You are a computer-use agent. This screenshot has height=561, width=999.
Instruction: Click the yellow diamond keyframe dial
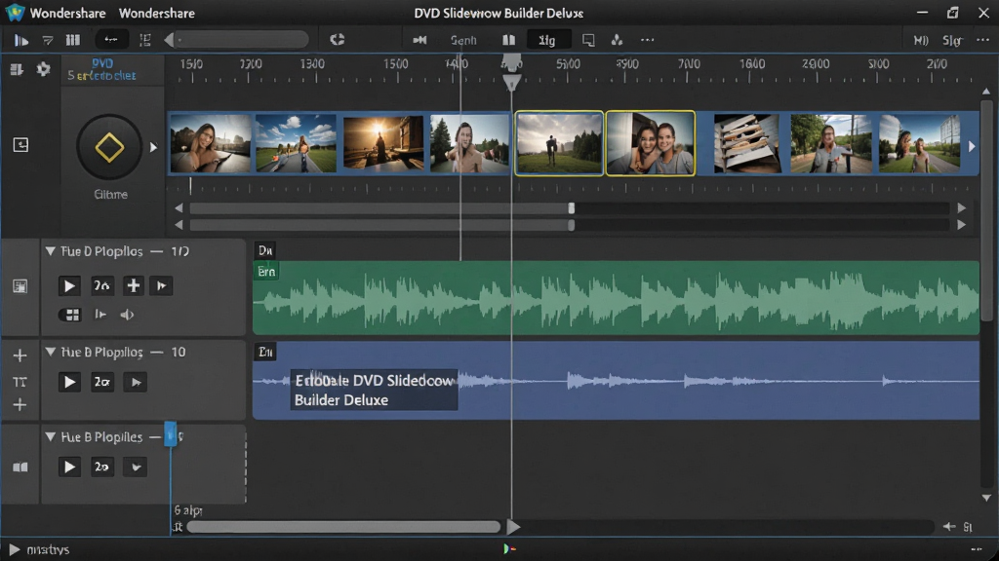tap(109, 148)
